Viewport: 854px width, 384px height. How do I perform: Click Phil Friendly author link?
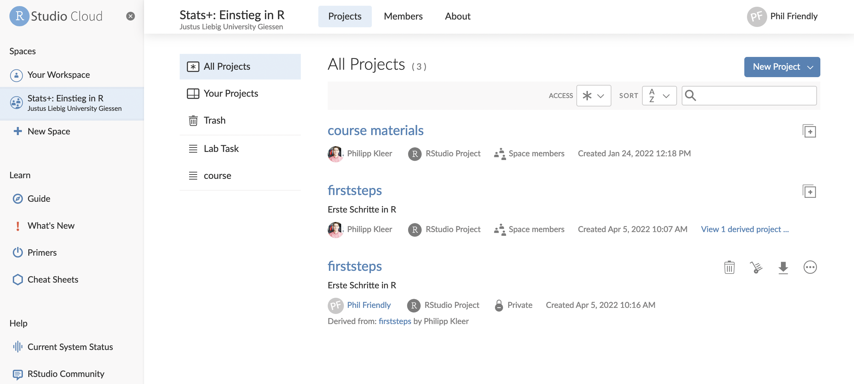click(369, 305)
